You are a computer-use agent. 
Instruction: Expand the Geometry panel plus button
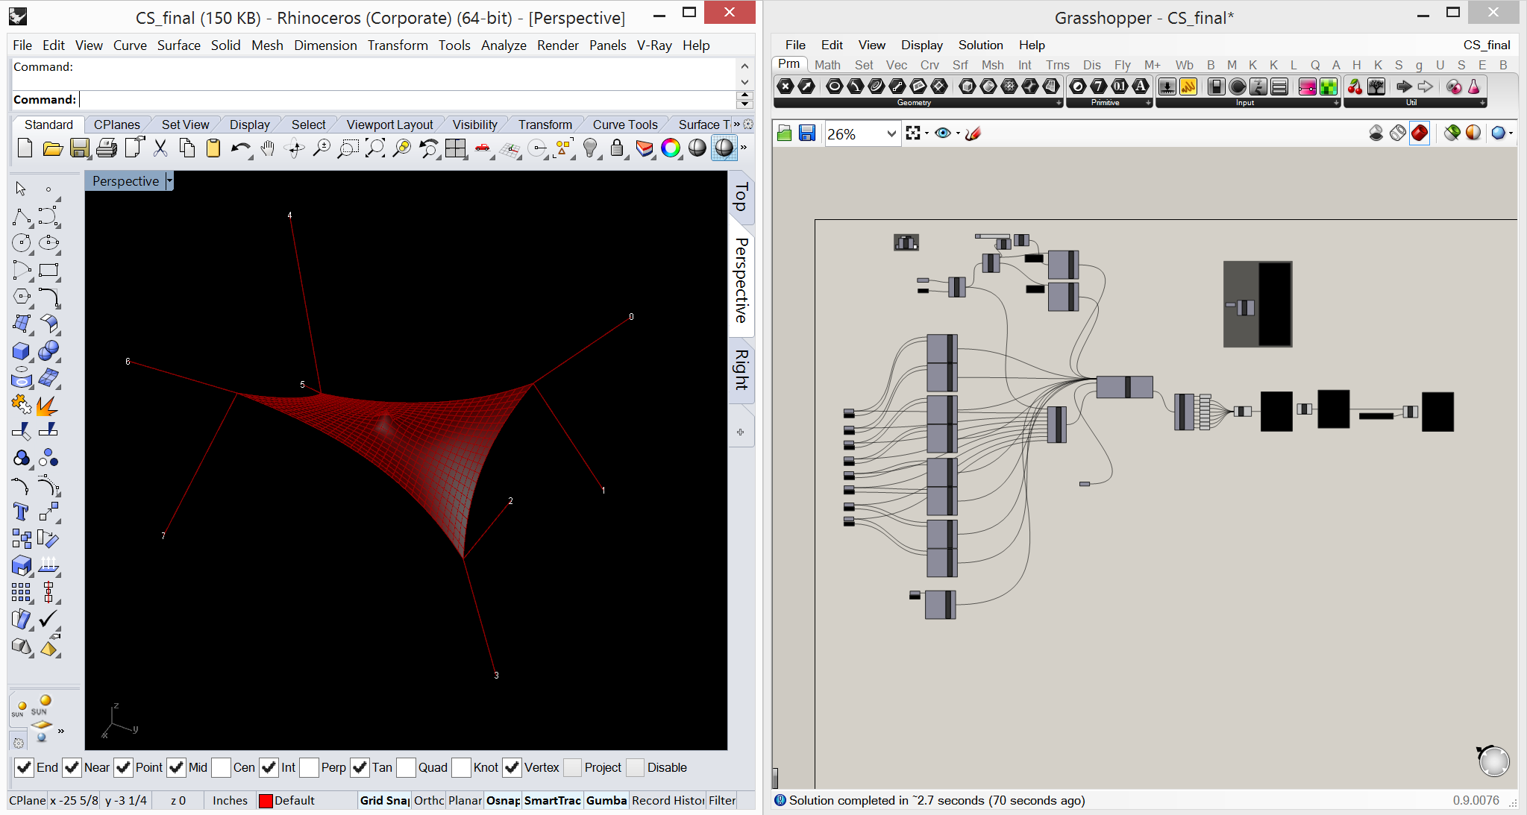point(1059,103)
